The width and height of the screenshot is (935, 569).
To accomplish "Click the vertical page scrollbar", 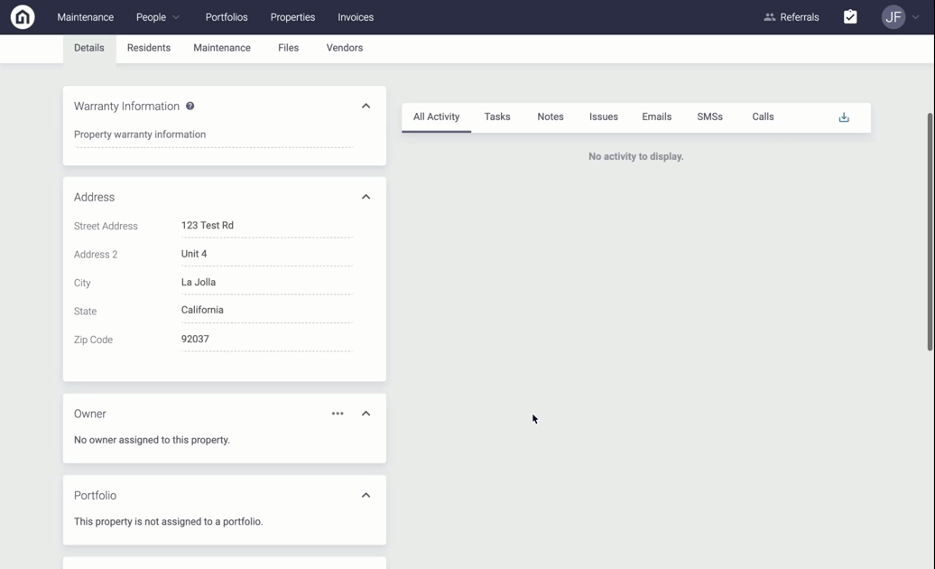I will tap(930, 231).
